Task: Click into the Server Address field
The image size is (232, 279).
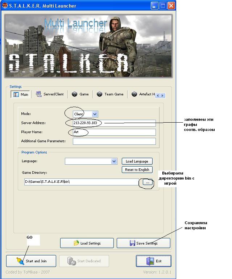Action: pyautogui.click(x=114, y=123)
